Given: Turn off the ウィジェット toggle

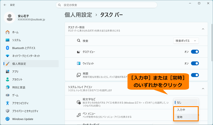Looking at the screenshot, I should tap(195, 63).
